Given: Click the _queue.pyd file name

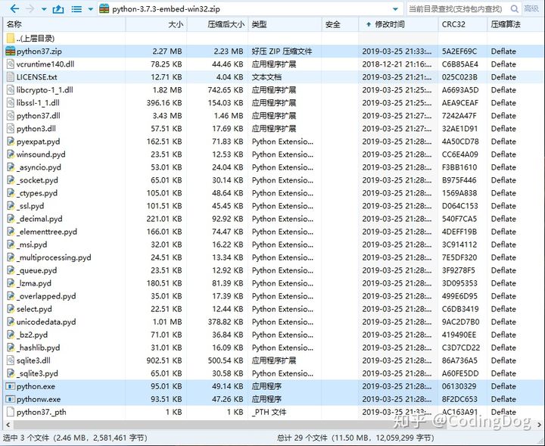Looking at the screenshot, I should click(37, 270).
